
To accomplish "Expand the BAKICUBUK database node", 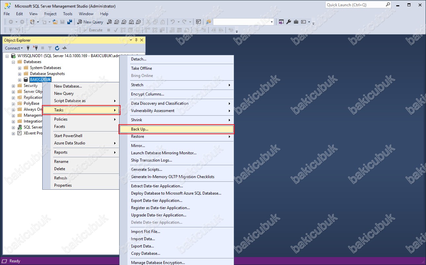I will 19,80.
